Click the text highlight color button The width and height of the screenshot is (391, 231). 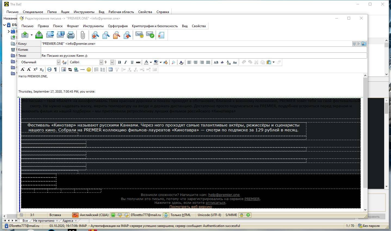coord(156,62)
